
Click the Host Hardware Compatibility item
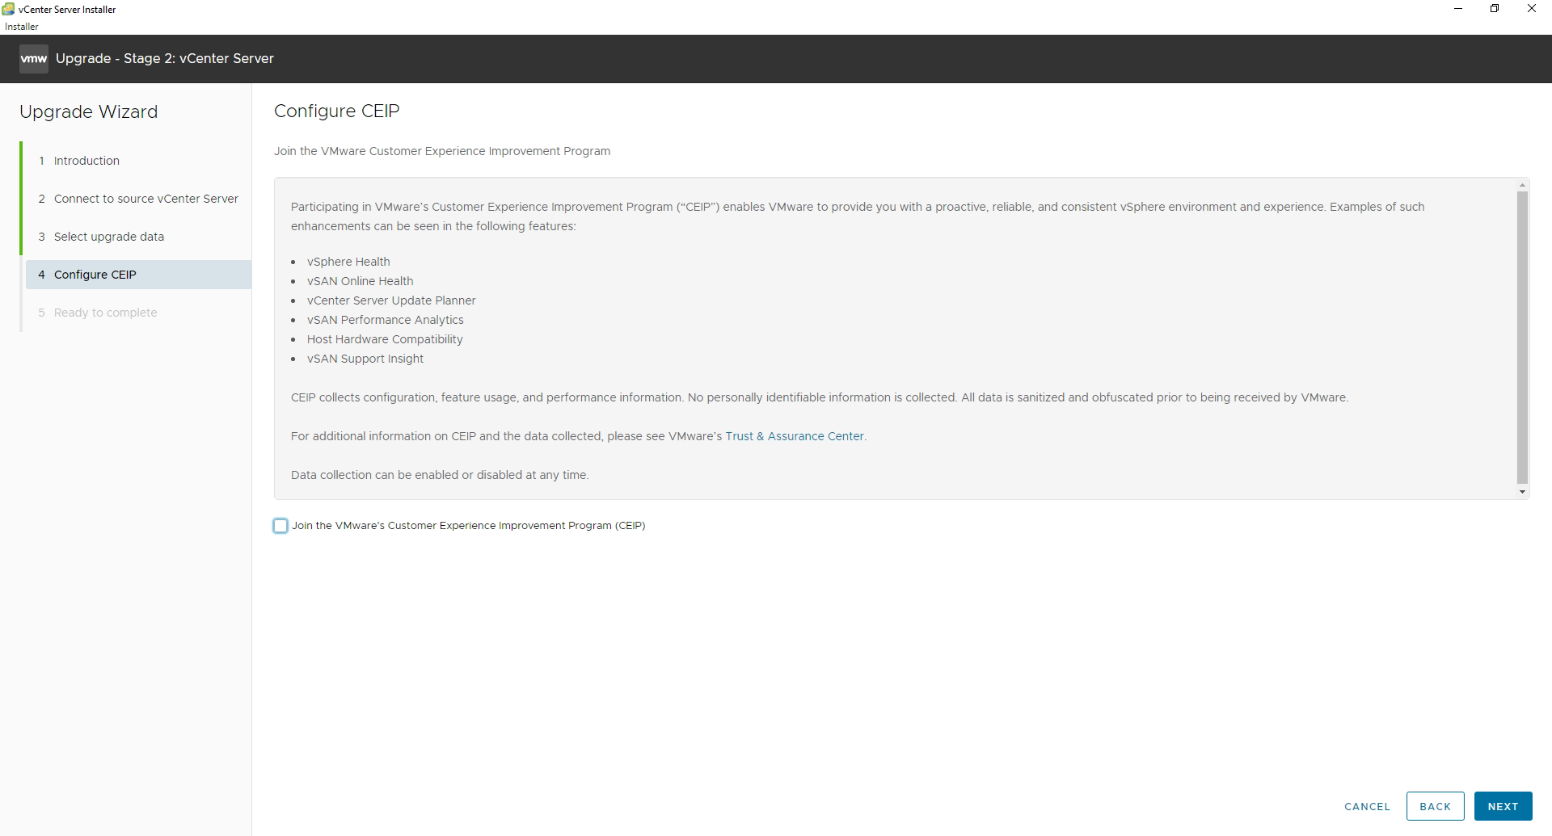click(x=385, y=339)
